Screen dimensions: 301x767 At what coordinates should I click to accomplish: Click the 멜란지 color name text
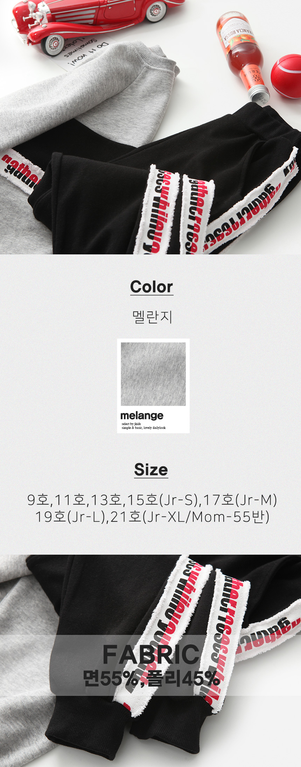tap(152, 317)
